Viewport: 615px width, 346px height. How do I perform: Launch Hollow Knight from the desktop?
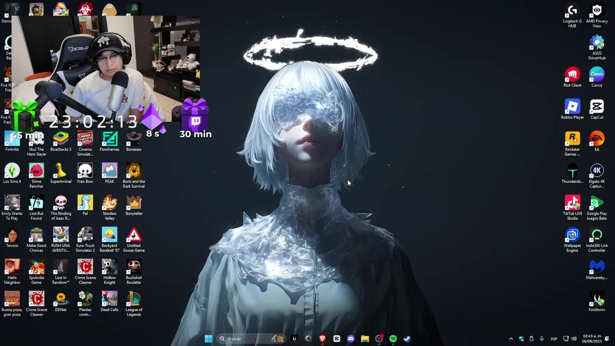110,272
